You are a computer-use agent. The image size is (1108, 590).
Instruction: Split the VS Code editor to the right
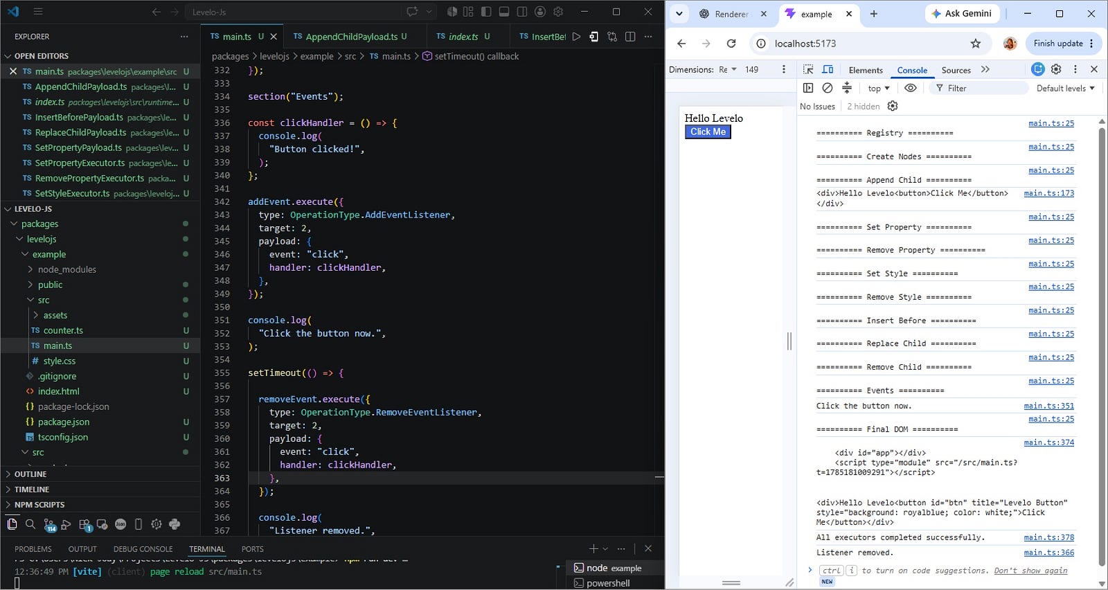630,37
